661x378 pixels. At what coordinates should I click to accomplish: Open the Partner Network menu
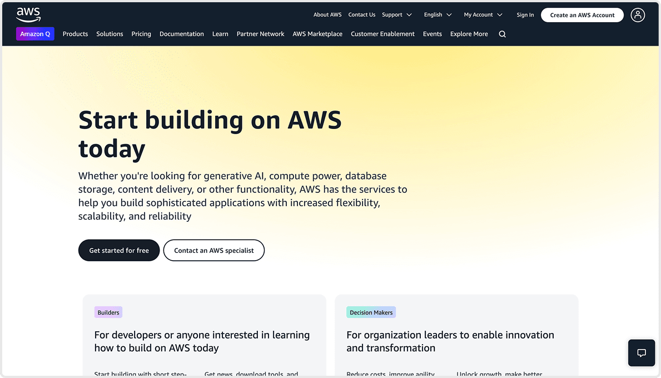[x=261, y=34]
